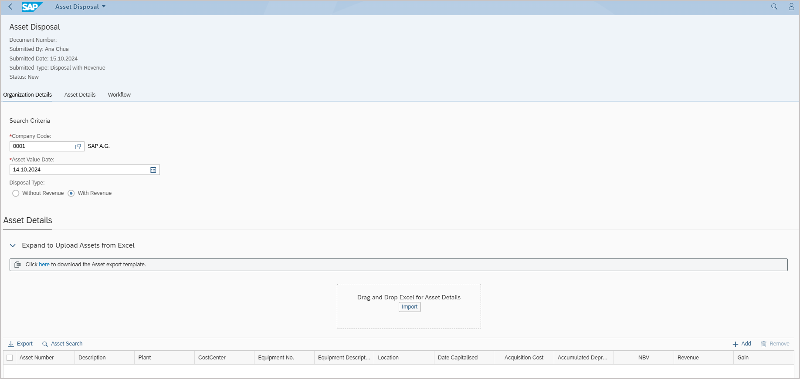Screen dimensions: 800x379
Task: Open the date picker calendar icon
Action: (153, 170)
